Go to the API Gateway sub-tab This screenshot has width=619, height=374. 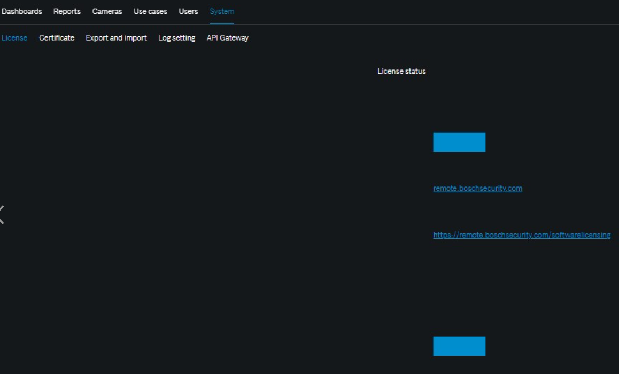(x=228, y=38)
